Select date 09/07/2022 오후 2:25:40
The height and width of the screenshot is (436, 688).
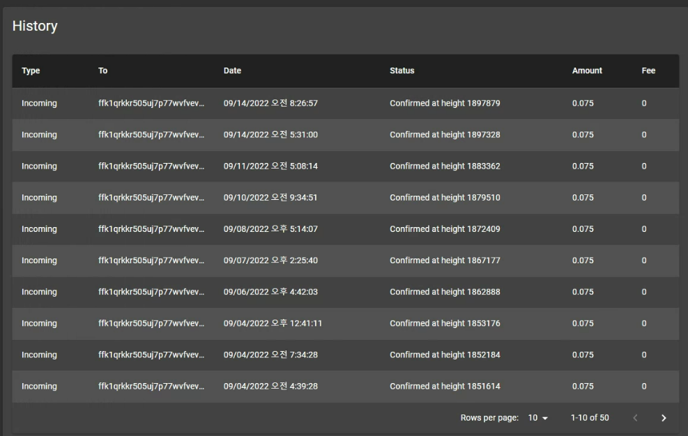[x=270, y=260]
